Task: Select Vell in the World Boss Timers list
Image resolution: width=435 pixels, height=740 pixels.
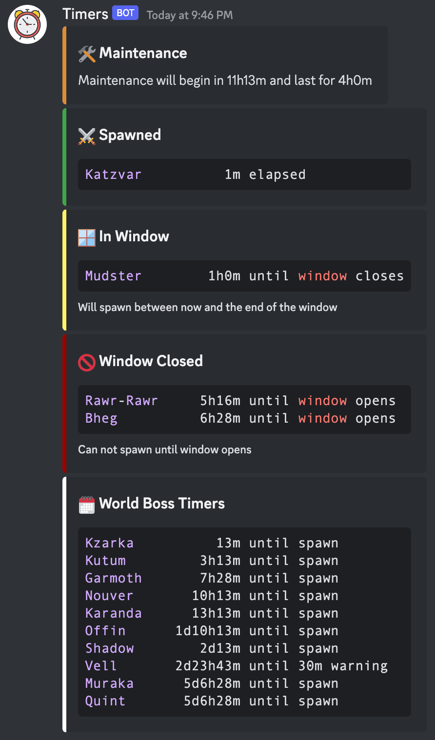Action: 101,665
